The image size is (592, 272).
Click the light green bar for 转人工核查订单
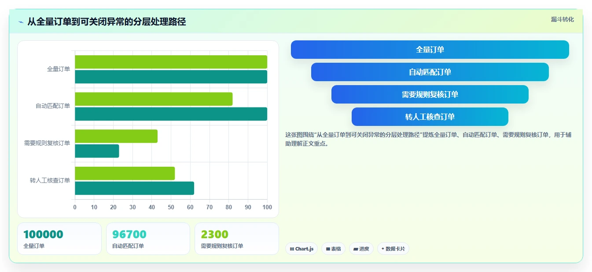click(x=125, y=173)
